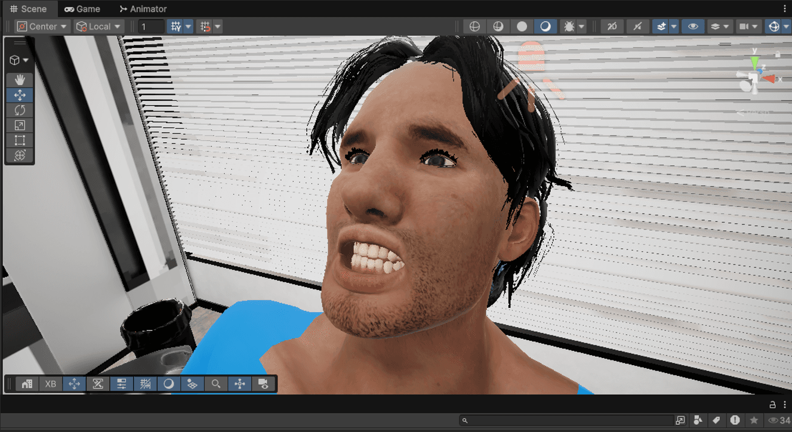Toggle hidden objects visibility eye

pos(693,26)
